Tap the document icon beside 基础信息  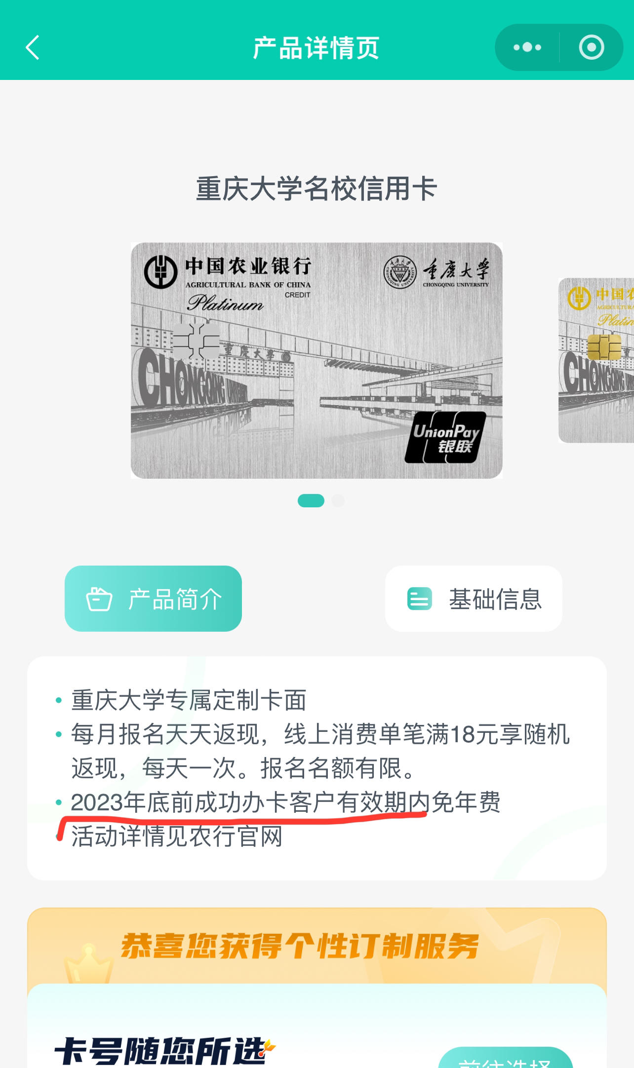[x=419, y=599]
